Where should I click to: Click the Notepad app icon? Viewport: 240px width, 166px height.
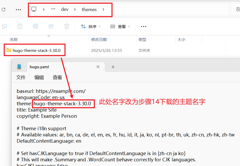[19, 67]
